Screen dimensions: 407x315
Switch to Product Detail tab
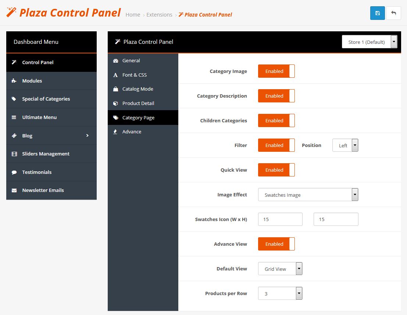tap(143, 103)
